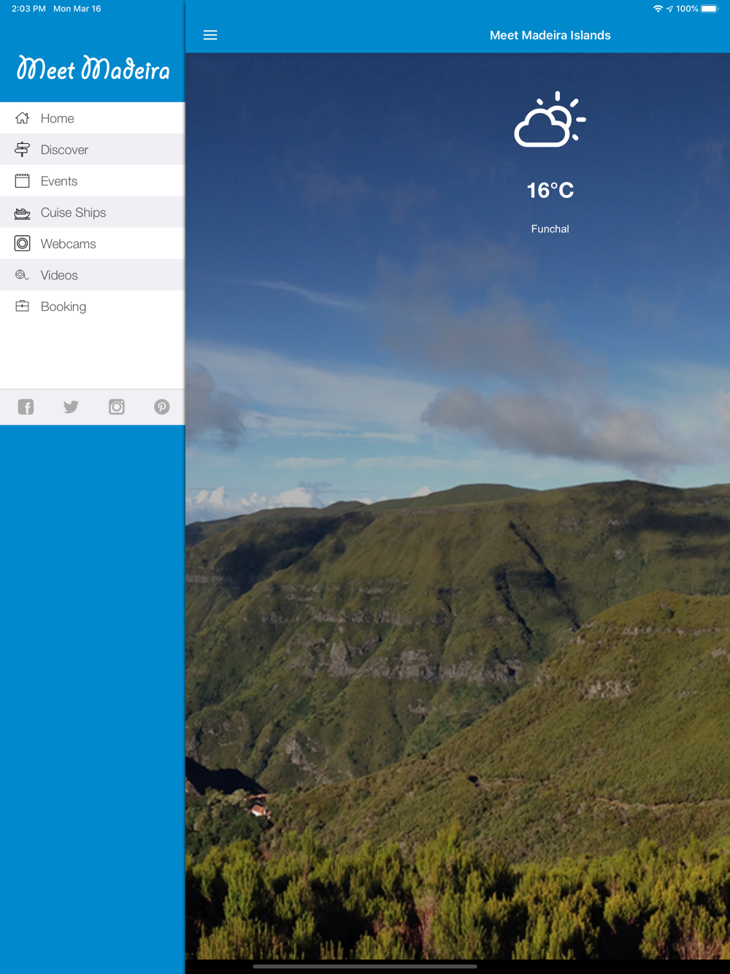Image resolution: width=730 pixels, height=974 pixels.
Task: Open the Twitter social link
Action: [71, 407]
